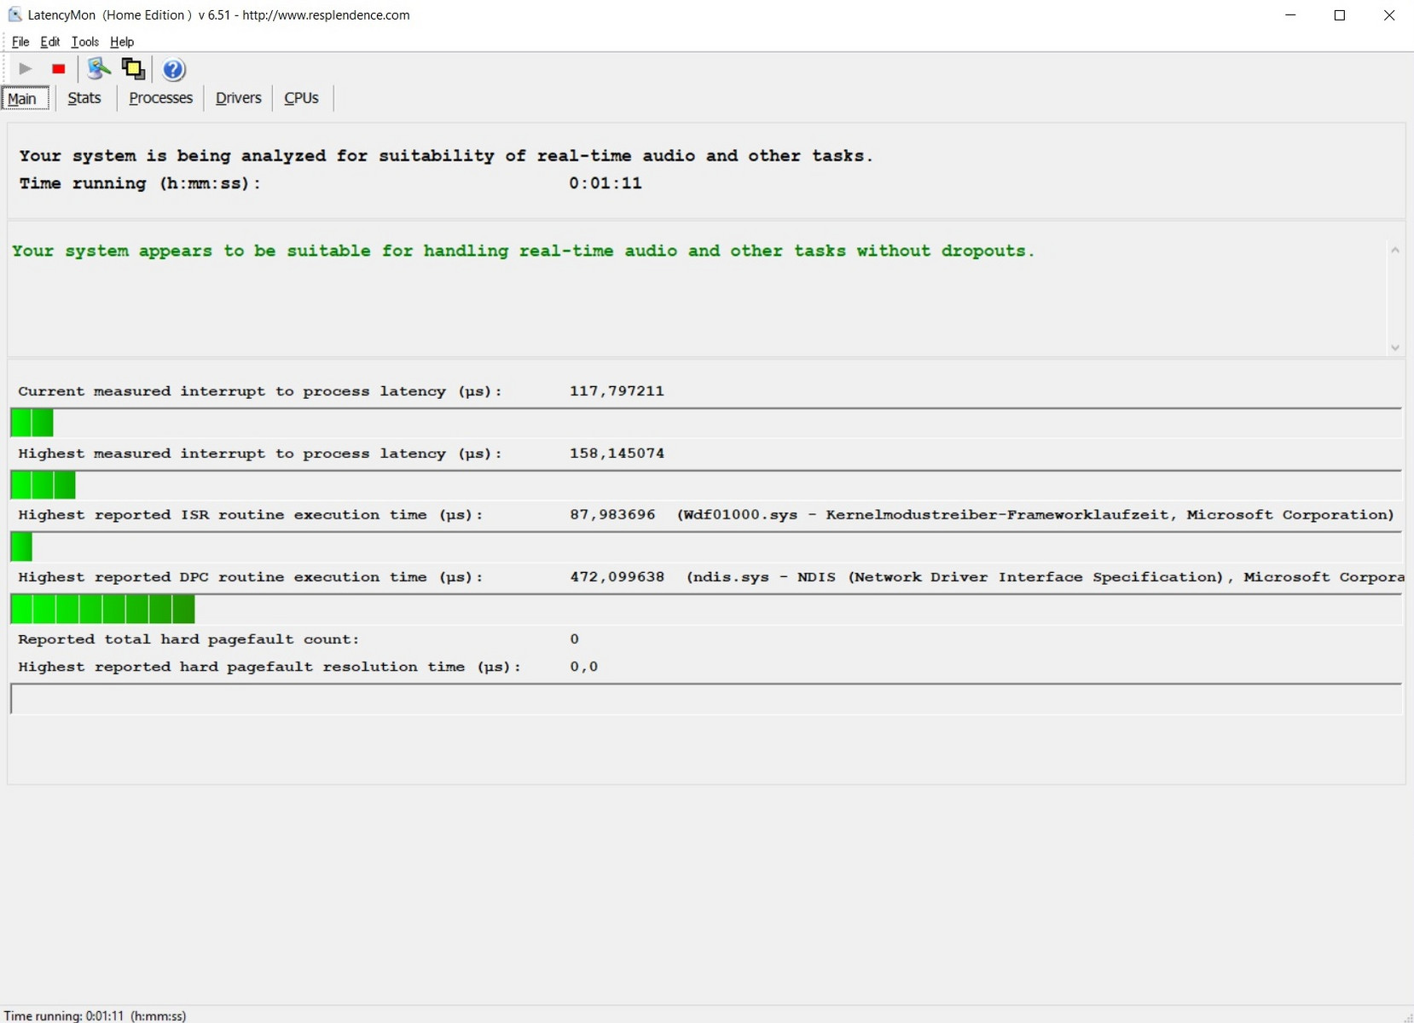Click the 'Your system is being analyzed' text

click(x=446, y=156)
